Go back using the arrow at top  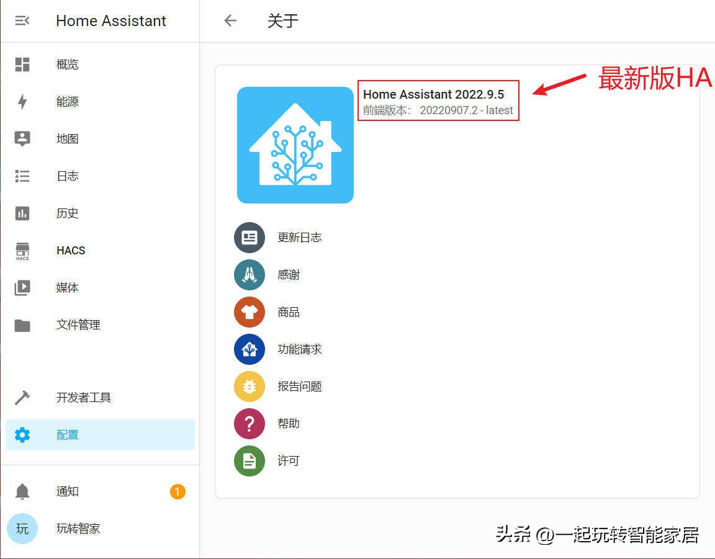pos(230,20)
